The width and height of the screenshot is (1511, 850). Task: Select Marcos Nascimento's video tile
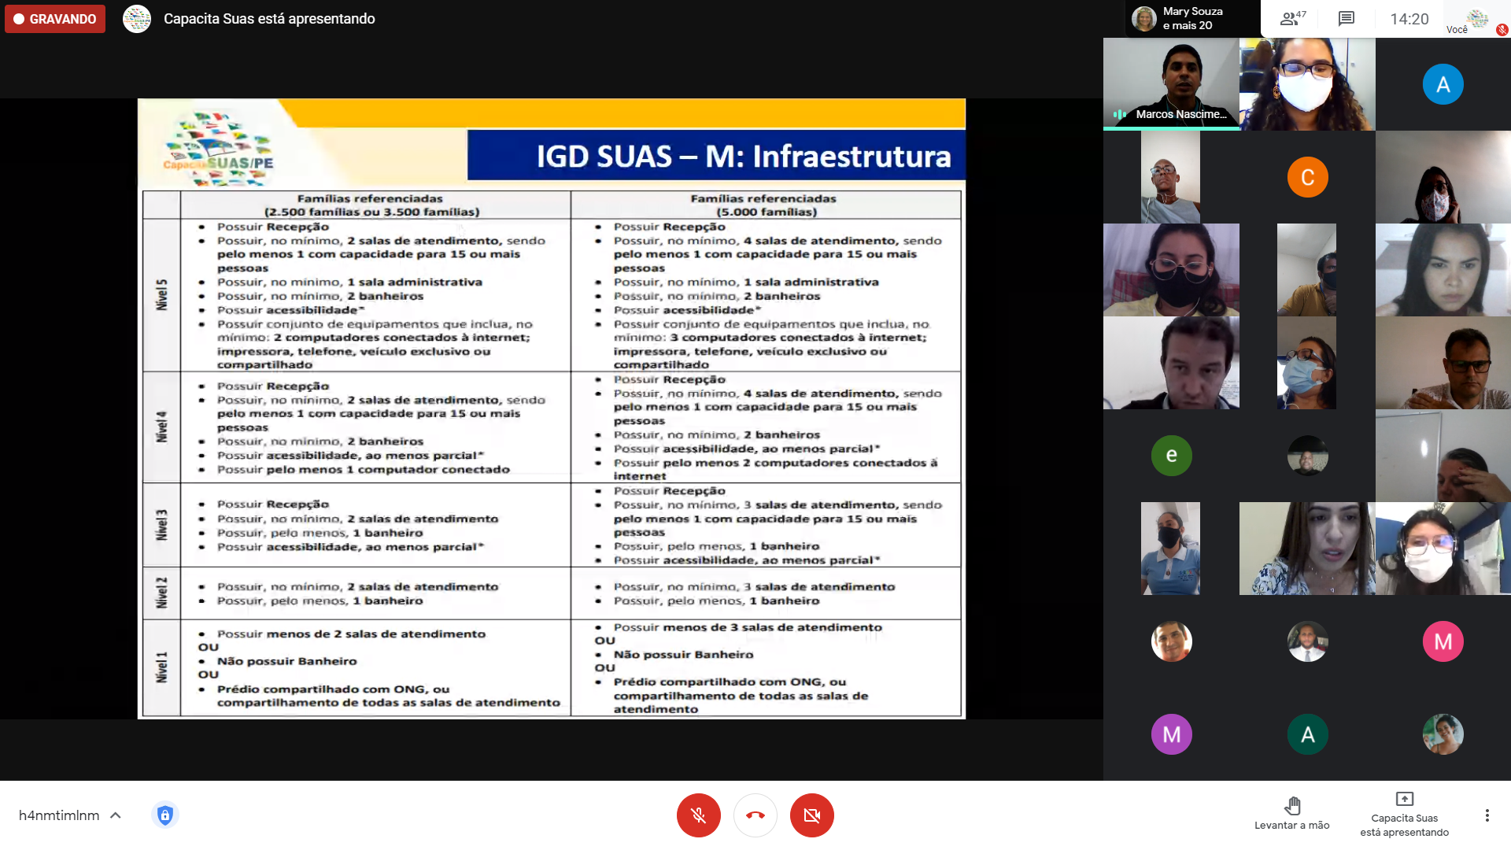click(x=1170, y=83)
